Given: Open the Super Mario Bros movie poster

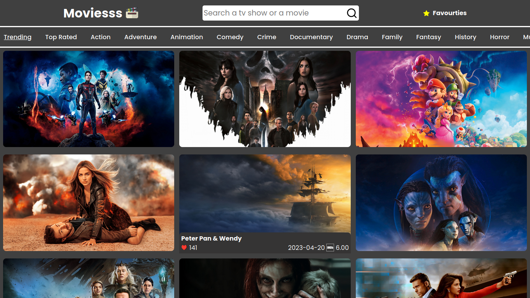Looking at the screenshot, I should click(x=441, y=99).
